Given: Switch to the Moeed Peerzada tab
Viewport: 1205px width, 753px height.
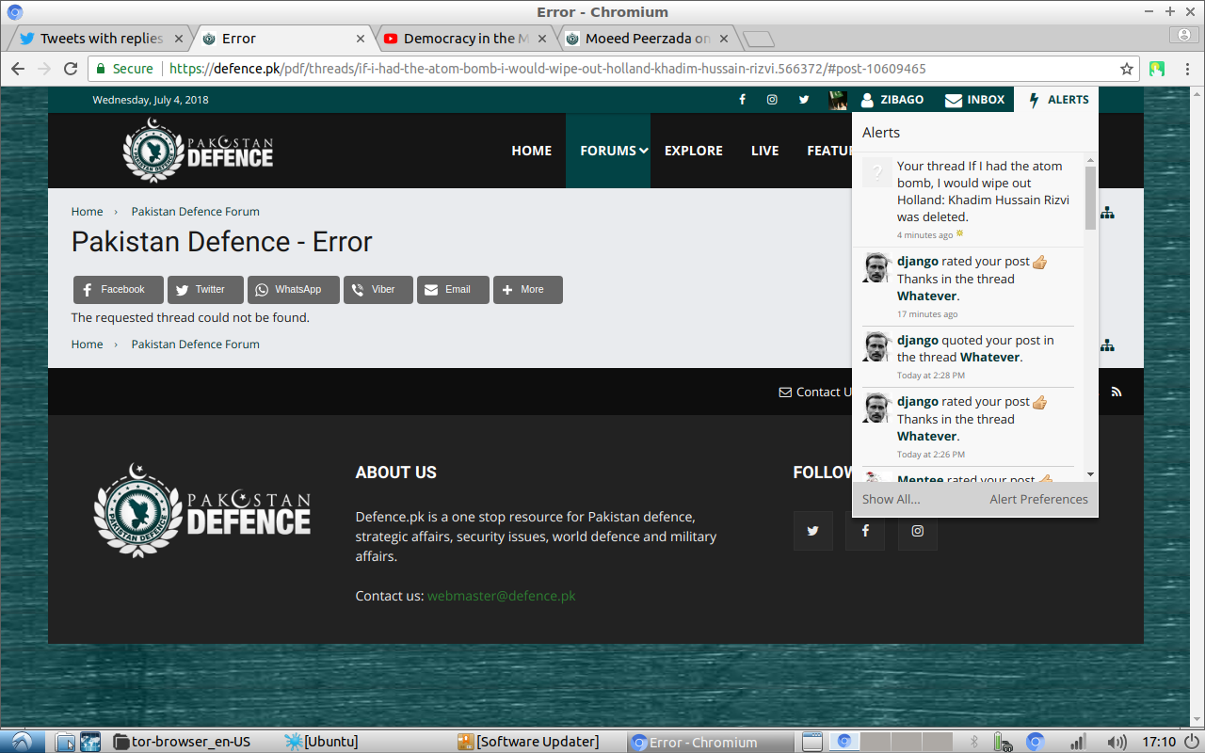Looking at the screenshot, I should point(648,39).
